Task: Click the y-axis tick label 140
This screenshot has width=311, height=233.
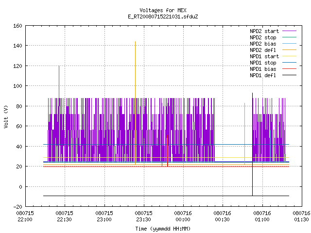Action: [17, 46]
